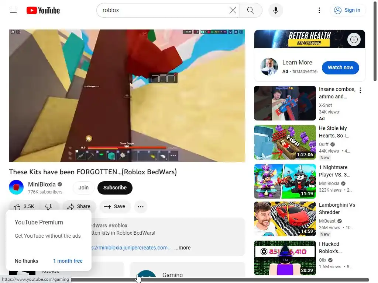Click the Share button
Screen dimensions: 378x283
tap(79, 206)
